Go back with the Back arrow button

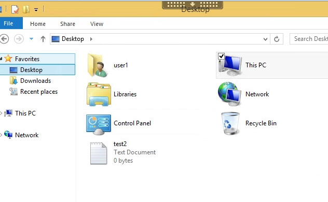click(4, 39)
